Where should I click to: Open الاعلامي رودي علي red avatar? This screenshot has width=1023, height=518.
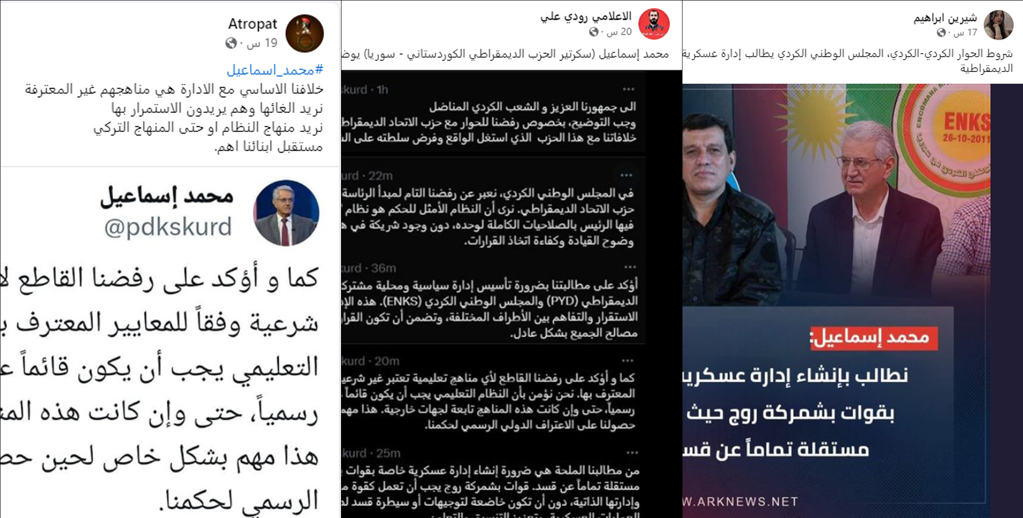654,24
